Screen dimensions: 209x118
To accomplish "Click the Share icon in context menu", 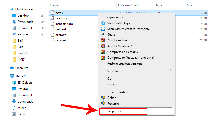I will (103, 35).
